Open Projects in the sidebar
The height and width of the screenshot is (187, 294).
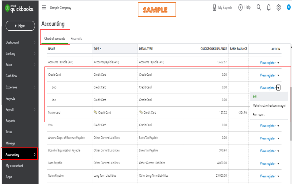pyautogui.click(x=10, y=99)
